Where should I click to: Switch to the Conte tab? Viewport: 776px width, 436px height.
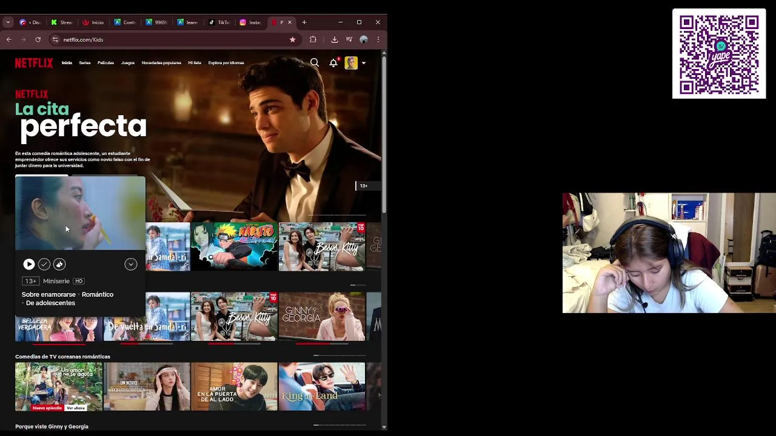(x=124, y=22)
